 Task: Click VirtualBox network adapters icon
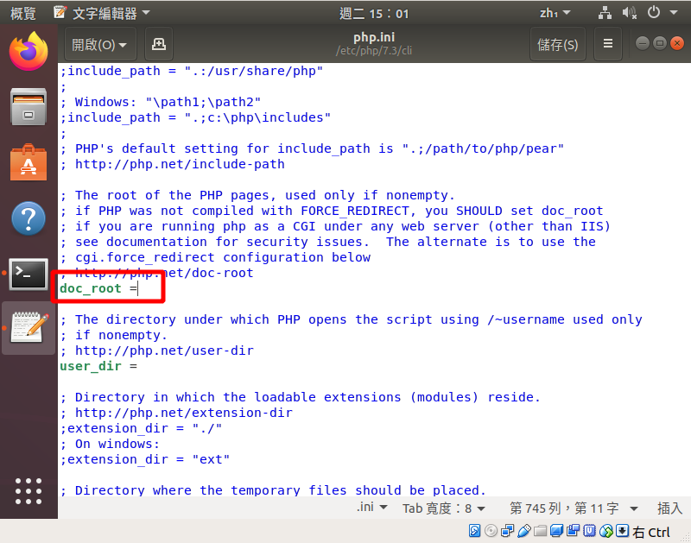[507, 531]
